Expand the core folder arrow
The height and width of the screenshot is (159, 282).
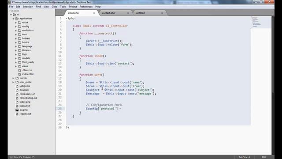[16, 34]
